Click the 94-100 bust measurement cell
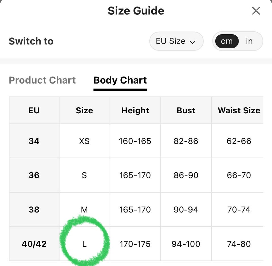272x266 pixels. click(186, 244)
